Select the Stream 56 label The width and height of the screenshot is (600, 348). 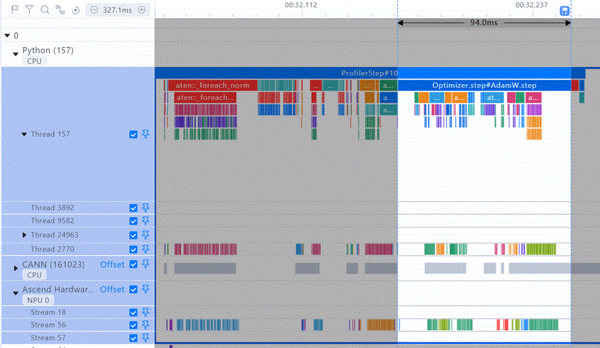click(49, 324)
